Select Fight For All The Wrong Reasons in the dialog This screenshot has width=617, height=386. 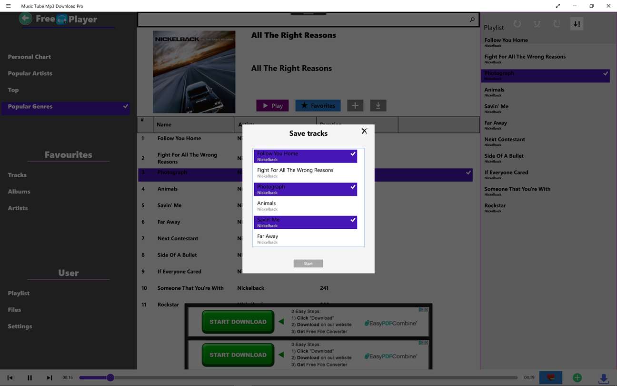pyautogui.click(x=305, y=173)
